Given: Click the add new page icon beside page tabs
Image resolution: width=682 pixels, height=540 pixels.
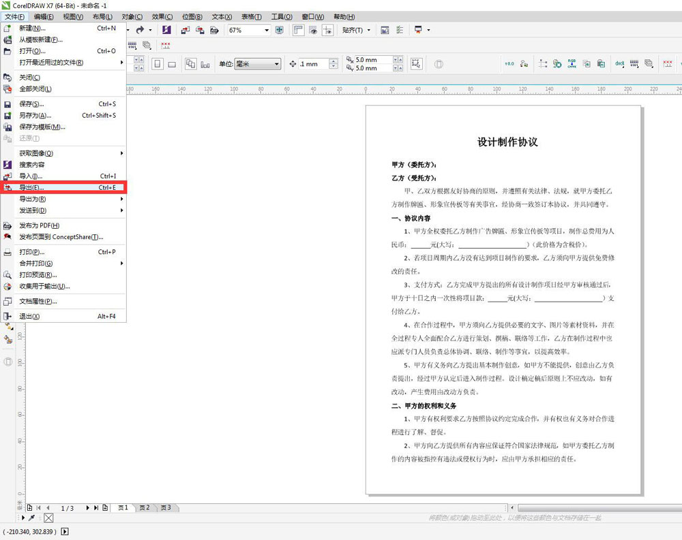Looking at the screenshot, I should click(x=30, y=507).
